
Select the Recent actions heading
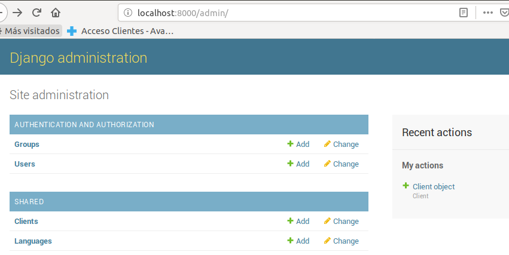(437, 133)
